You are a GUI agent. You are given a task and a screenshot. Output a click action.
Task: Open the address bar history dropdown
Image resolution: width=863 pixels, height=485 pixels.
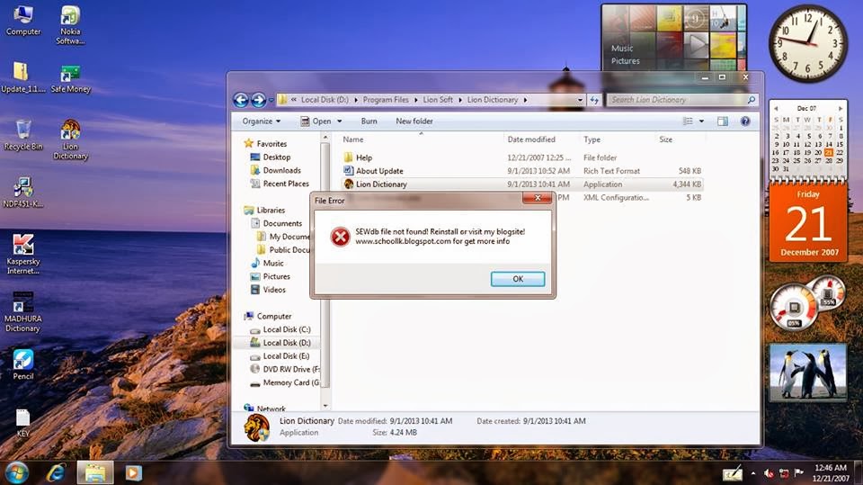(580, 100)
